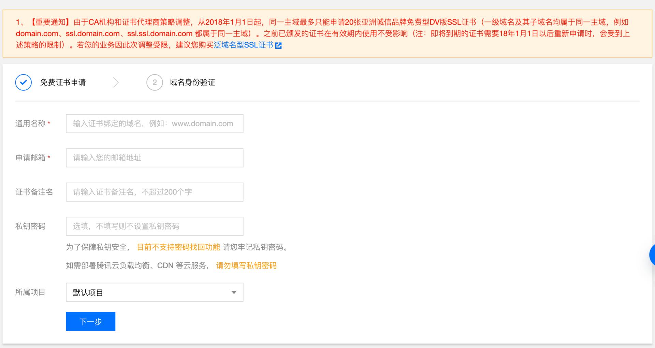
Task: Click the orange 目前不支持密码找回功能 text
Action: [x=178, y=248]
